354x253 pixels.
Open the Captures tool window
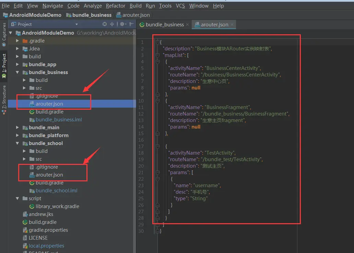(4, 34)
